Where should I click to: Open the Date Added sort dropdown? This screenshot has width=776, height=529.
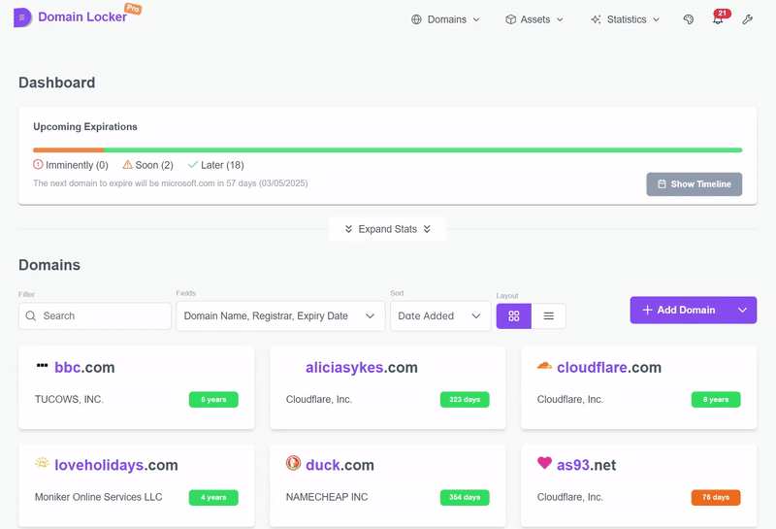[x=439, y=316]
